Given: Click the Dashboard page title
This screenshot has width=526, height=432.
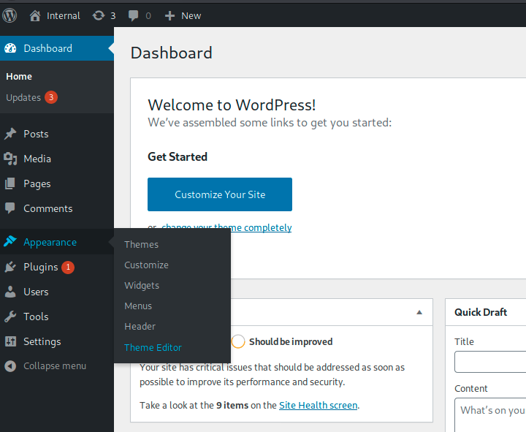Looking at the screenshot, I should [172, 53].
